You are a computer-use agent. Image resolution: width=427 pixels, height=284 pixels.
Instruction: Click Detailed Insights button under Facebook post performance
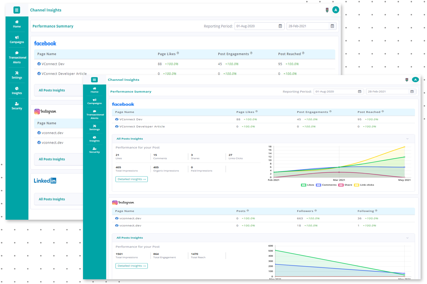[x=132, y=179]
